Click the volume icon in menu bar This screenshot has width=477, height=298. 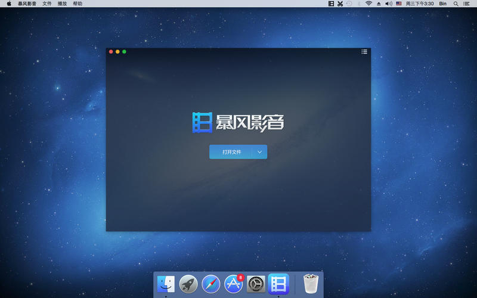(x=388, y=4)
